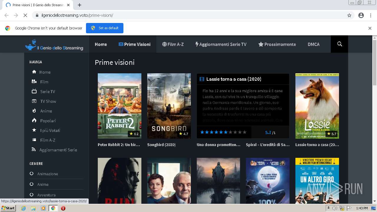This screenshot has width=377, height=212.
Task: Click Lassie poster thumbnail
Action: click(317, 106)
